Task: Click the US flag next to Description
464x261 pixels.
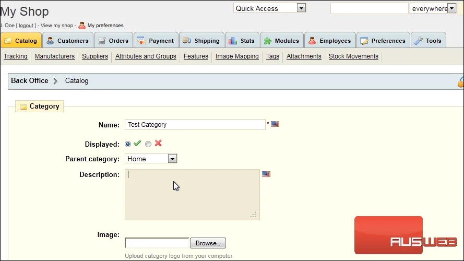Action: click(x=266, y=174)
